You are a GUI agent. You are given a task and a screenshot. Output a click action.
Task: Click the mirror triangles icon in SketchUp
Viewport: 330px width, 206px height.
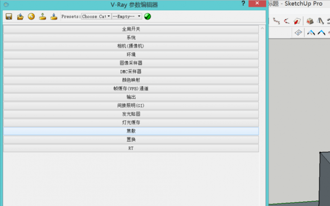coord(320,21)
